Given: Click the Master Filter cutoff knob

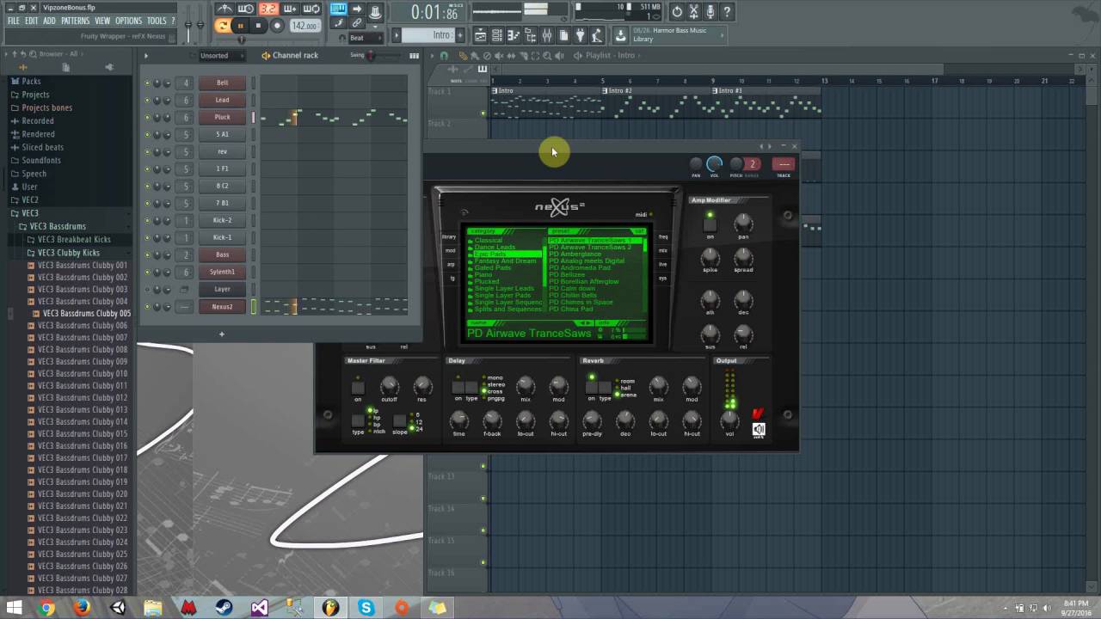Looking at the screenshot, I should [389, 386].
